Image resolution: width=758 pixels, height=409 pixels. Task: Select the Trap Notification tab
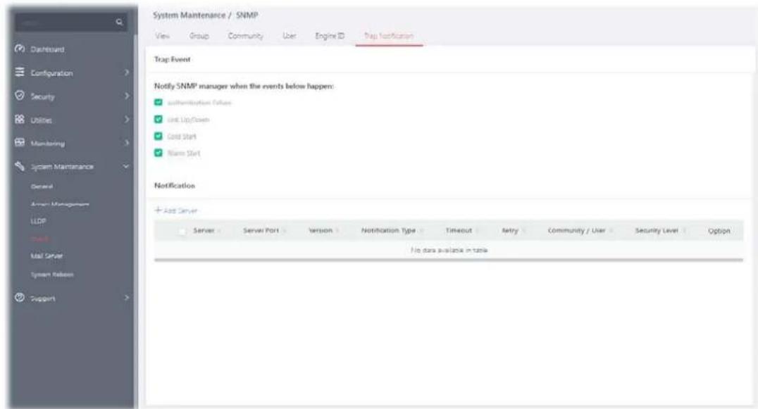click(389, 36)
